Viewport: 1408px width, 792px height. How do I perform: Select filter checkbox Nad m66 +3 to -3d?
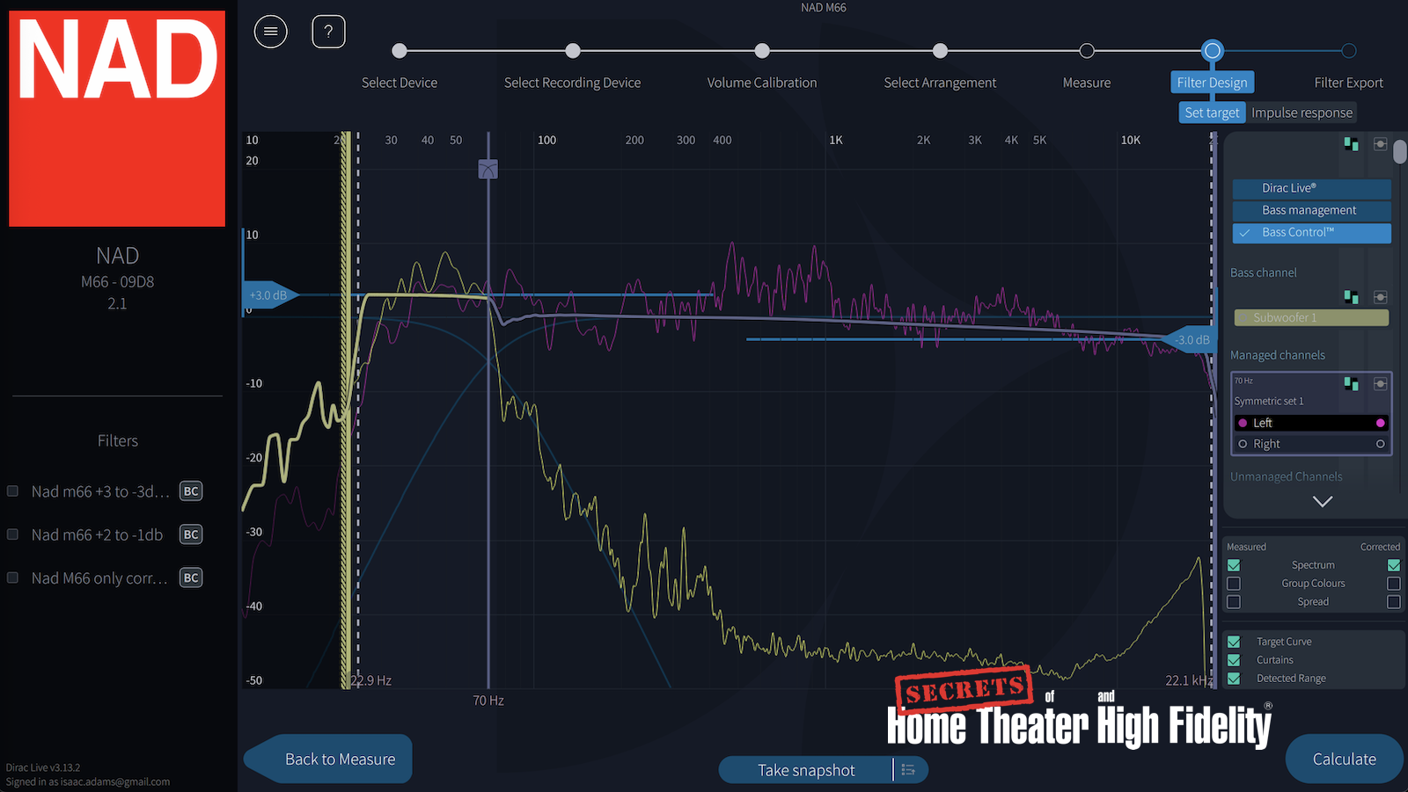[x=13, y=491]
